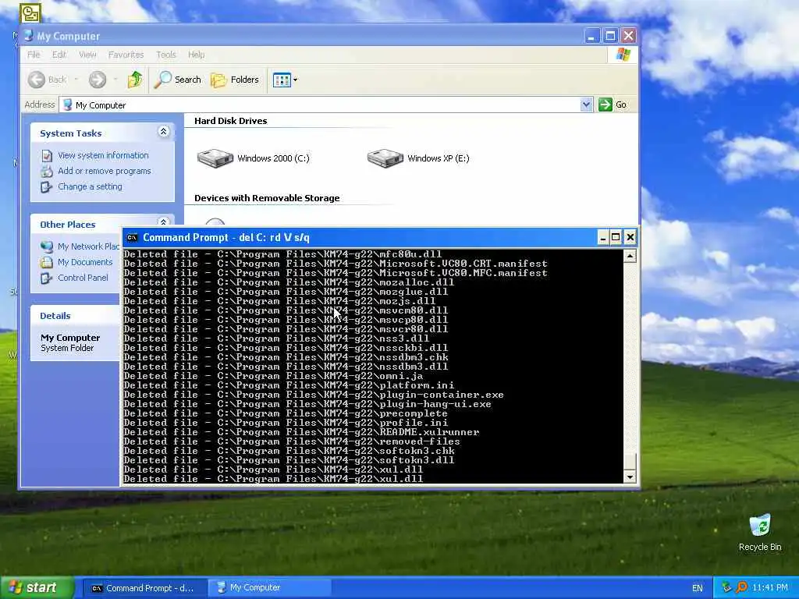
Task: Click Command Prompt scrollbar up arrow
Action: (630, 256)
